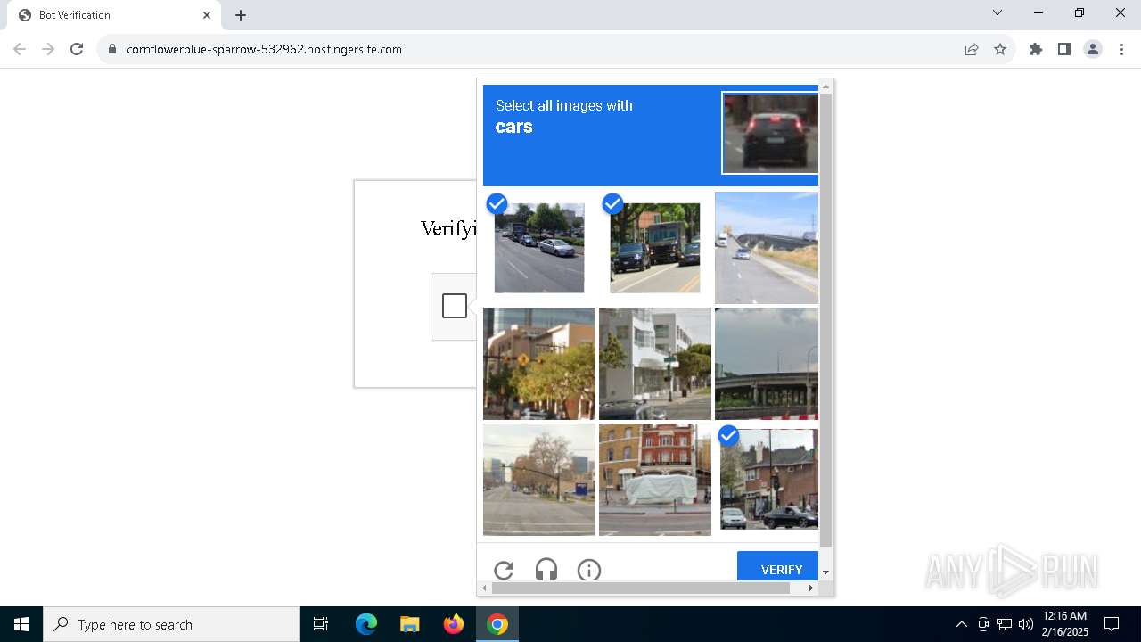Open the Windows Start menu
This screenshot has height=642, width=1141.
coord(21,624)
